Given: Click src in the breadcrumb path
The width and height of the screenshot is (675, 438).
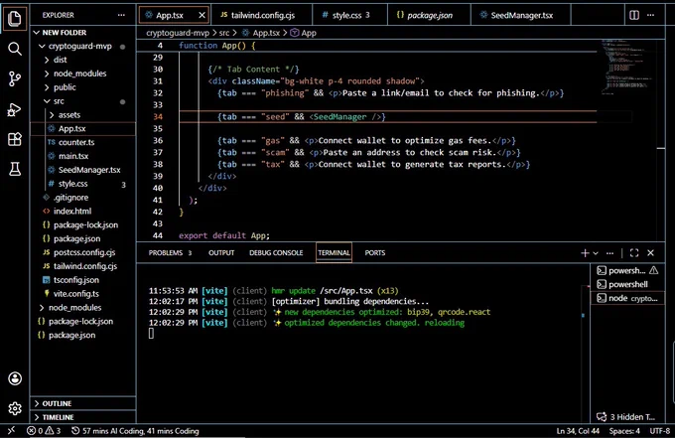Looking at the screenshot, I should 224,33.
